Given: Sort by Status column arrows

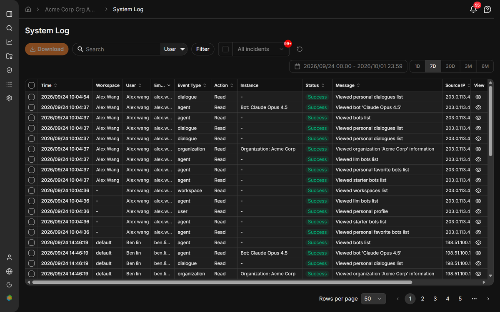Looking at the screenshot, I should click(322, 85).
